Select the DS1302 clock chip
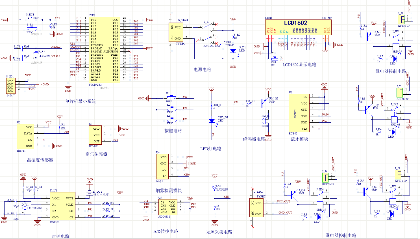Viewport: 420px width, 239px height. (62, 207)
